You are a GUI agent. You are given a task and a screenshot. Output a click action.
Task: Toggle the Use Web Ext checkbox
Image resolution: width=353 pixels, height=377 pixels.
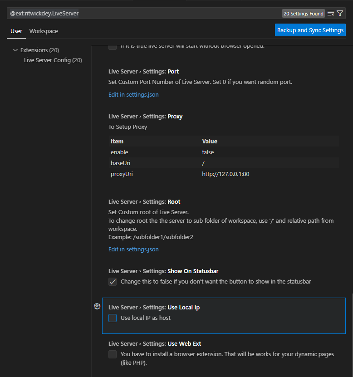(113, 354)
